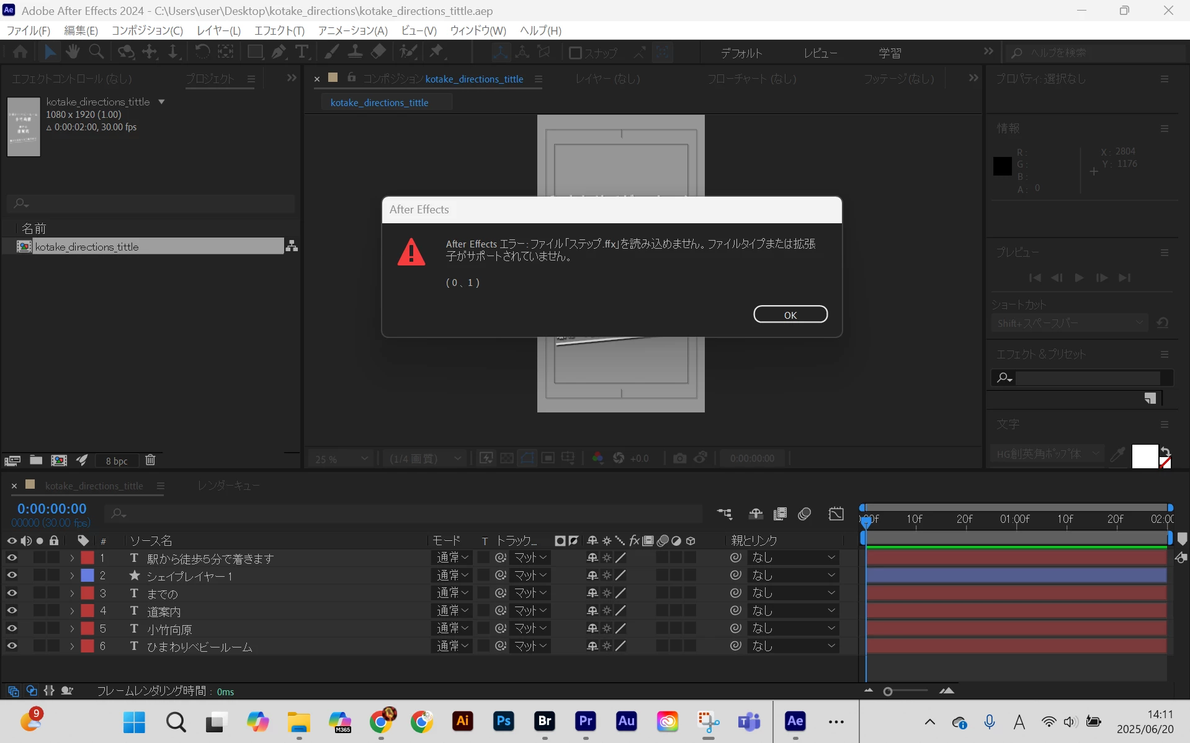Screen dimensions: 1190x743
Task: Toggle motion blur enable icon in timeline
Action: click(x=804, y=514)
